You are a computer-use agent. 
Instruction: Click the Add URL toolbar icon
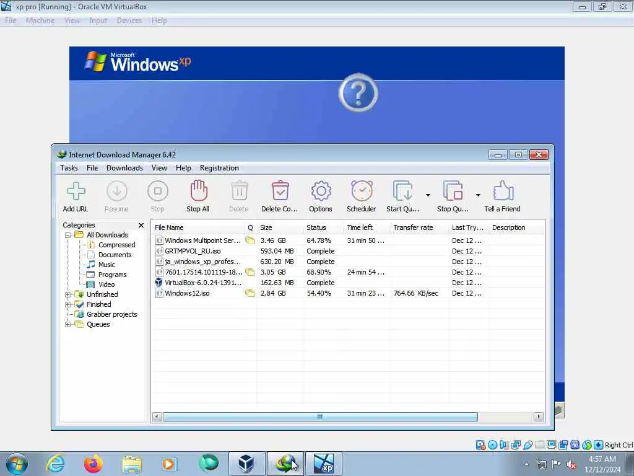[x=76, y=191]
